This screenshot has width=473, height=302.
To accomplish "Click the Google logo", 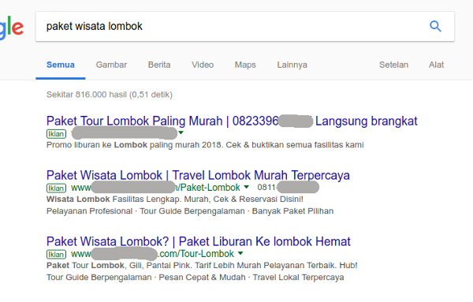I will pyautogui.click(x=12, y=28).
